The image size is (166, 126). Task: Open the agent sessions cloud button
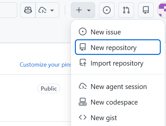point(42,10)
